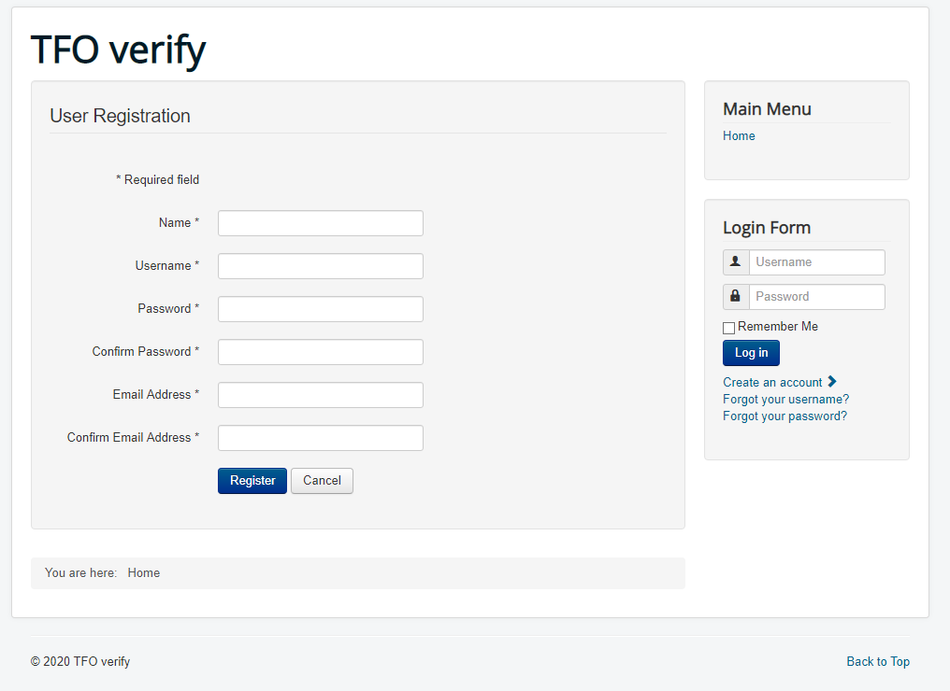Focus the Name input field
950x691 pixels.
[x=321, y=223]
